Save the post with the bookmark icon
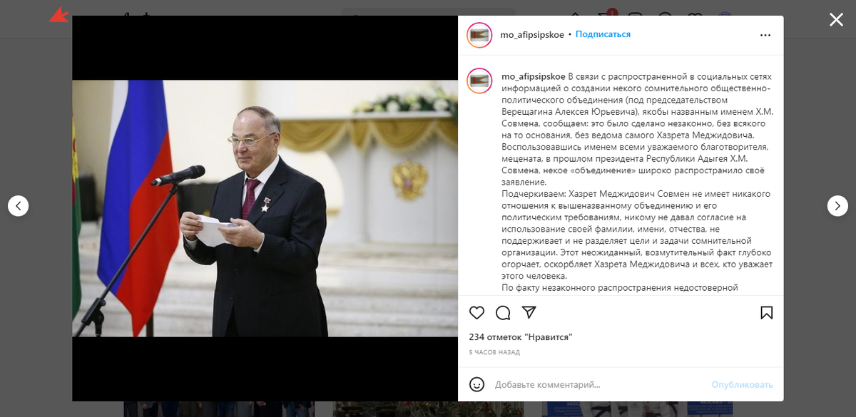Image resolution: width=856 pixels, height=417 pixels. pyautogui.click(x=767, y=313)
